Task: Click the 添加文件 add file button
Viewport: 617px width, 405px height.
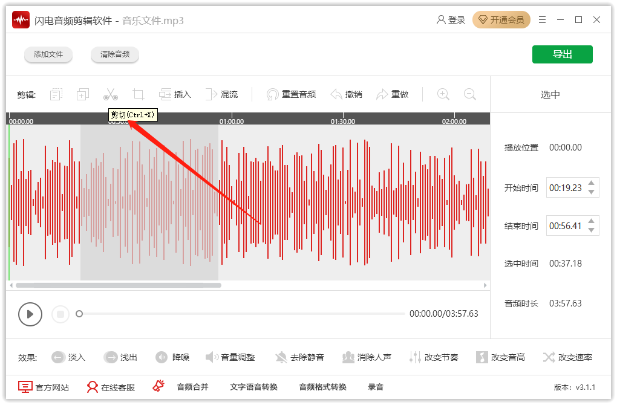Action: (48, 54)
